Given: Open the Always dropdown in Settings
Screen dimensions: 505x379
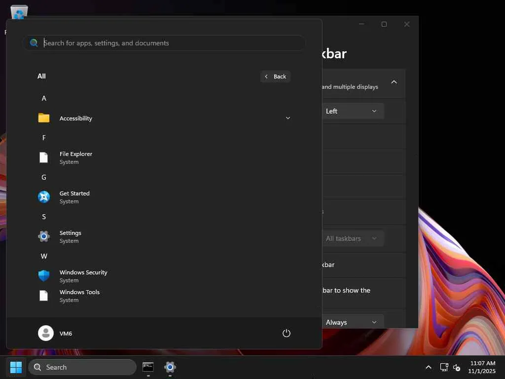Looking at the screenshot, I should [352, 322].
